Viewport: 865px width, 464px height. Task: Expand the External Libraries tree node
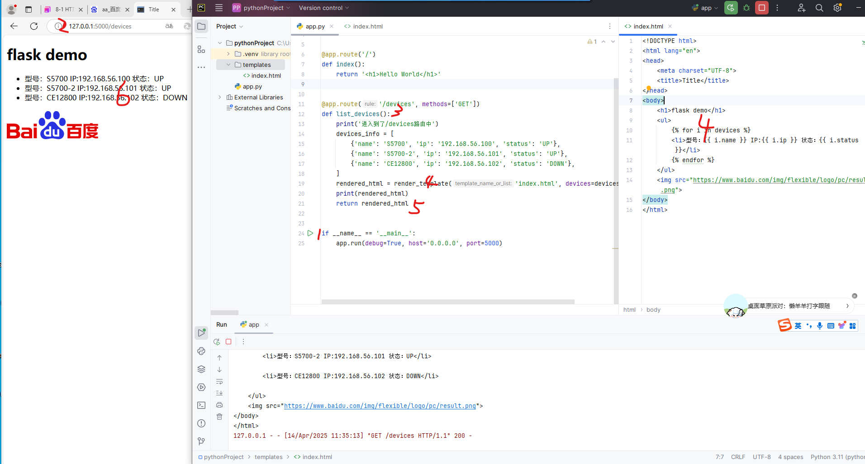tap(220, 97)
